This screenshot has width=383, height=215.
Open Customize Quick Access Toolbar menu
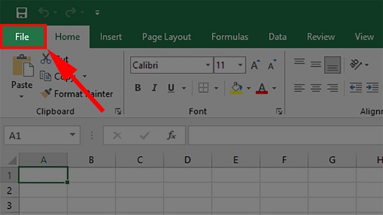[97, 13]
